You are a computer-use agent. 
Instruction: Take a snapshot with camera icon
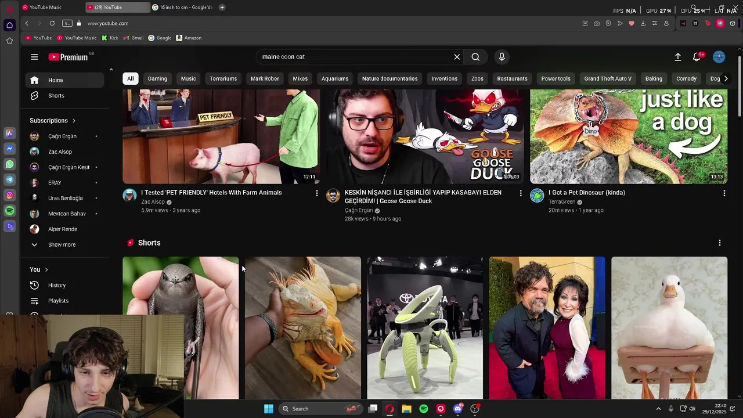coord(597,23)
